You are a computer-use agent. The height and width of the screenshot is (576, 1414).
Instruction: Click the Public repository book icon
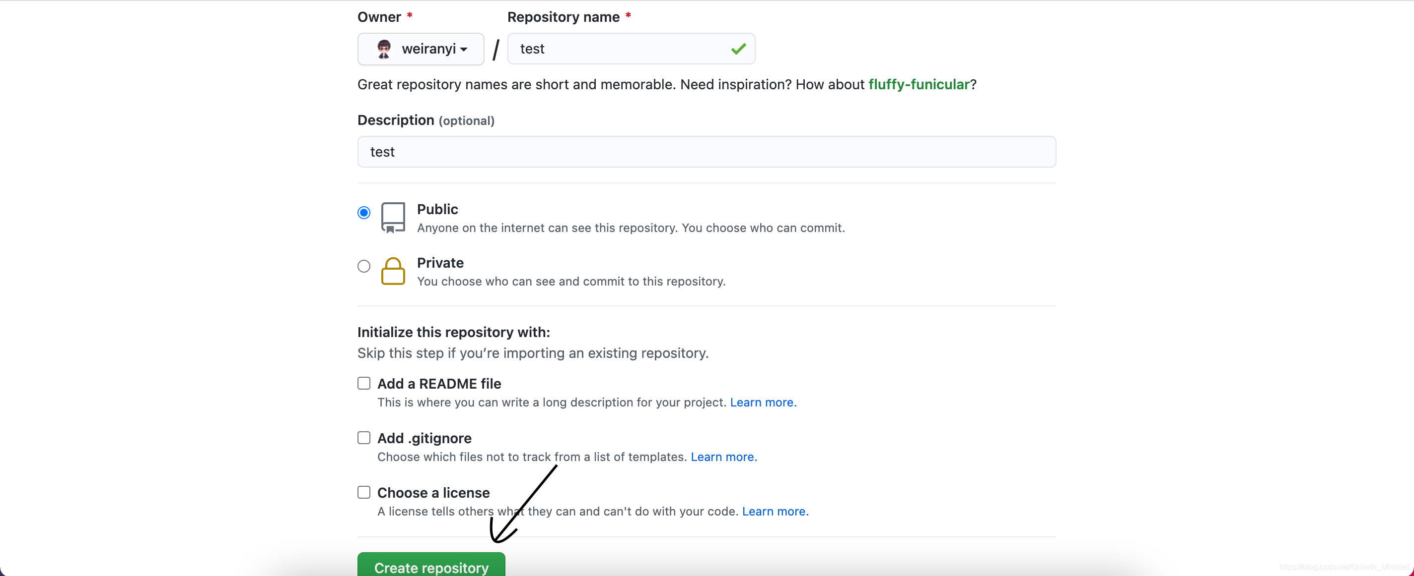pyautogui.click(x=393, y=218)
